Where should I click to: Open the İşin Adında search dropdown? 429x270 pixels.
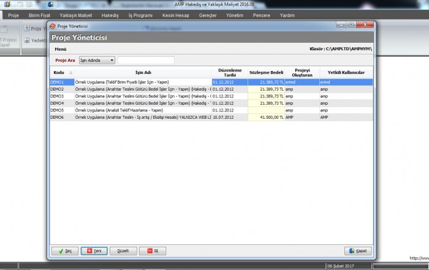(112, 60)
